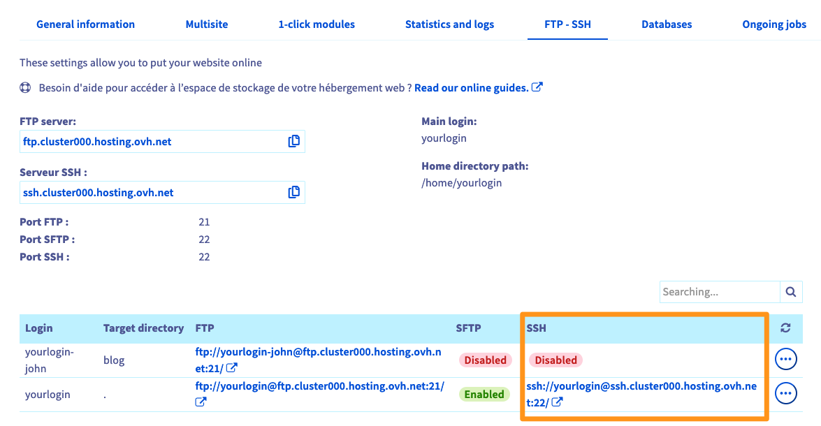Click the Main login value yourlogin
This screenshot has width=821, height=426.
pos(444,138)
